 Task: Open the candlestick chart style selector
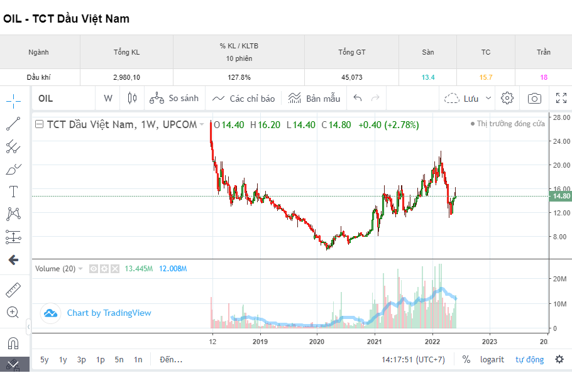click(131, 98)
